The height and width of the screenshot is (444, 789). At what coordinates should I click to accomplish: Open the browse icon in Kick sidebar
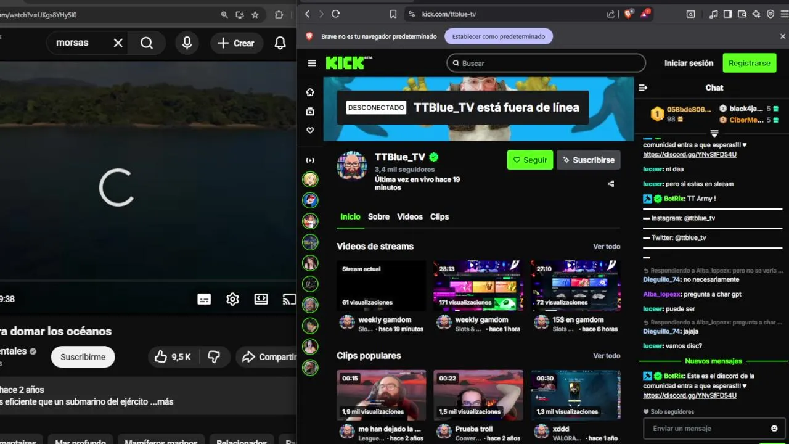point(310,112)
